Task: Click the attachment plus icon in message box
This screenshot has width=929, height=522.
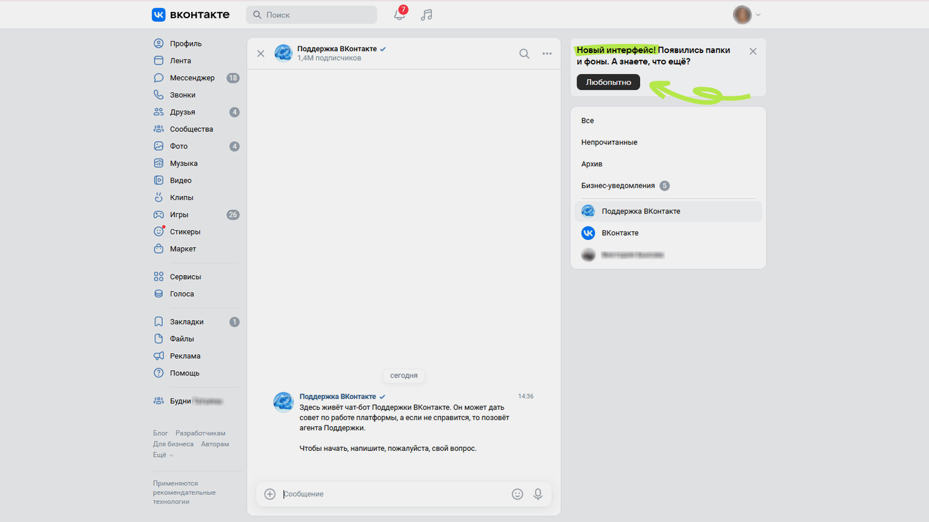Action: coord(270,494)
